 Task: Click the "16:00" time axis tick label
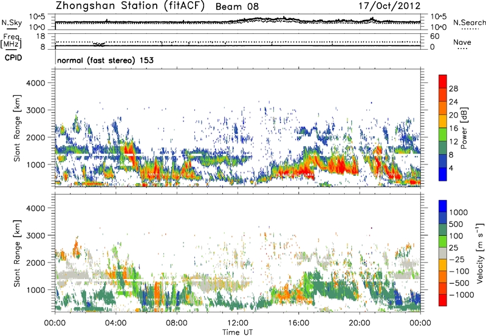point(298,323)
